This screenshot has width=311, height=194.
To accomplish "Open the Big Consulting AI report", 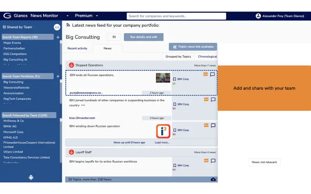I will [15, 59].
